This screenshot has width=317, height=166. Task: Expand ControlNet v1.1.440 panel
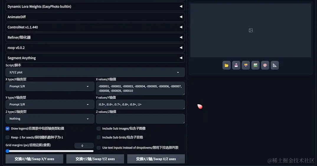(95, 27)
